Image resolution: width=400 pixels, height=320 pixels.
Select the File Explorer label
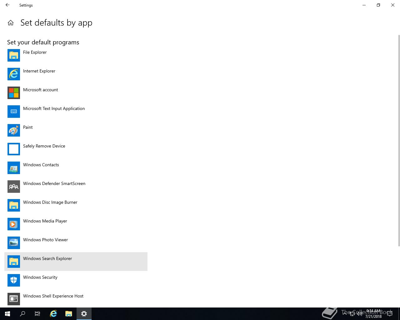coord(35,52)
